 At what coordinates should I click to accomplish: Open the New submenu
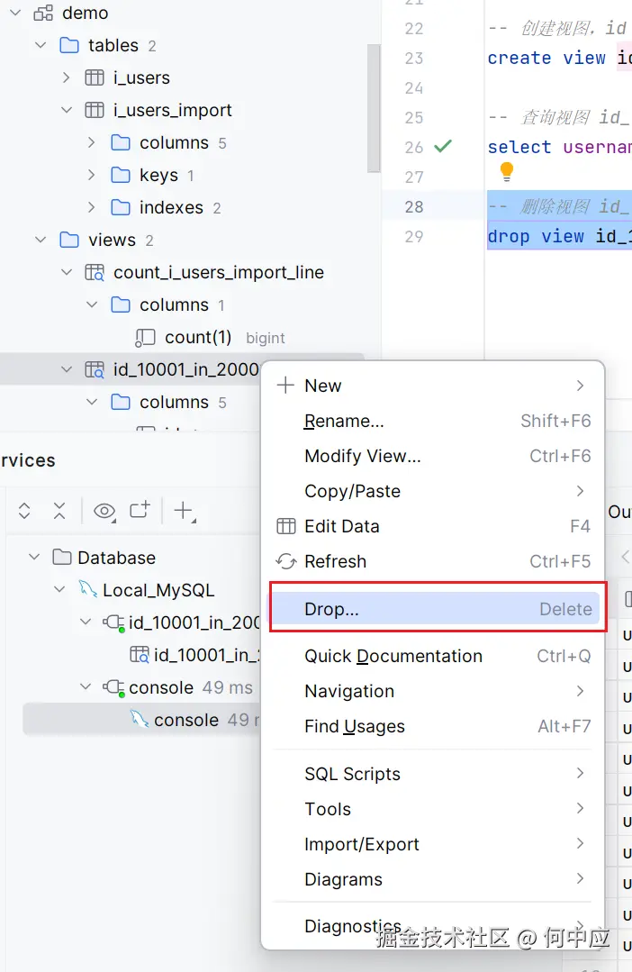pos(434,386)
